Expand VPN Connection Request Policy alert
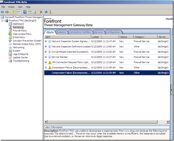 46,62
